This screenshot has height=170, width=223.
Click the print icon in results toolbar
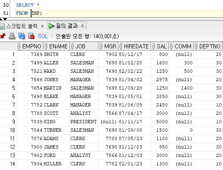pyautogui.click(x=12, y=36)
